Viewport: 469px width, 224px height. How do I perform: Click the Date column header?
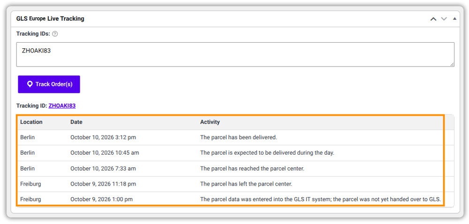(x=76, y=122)
